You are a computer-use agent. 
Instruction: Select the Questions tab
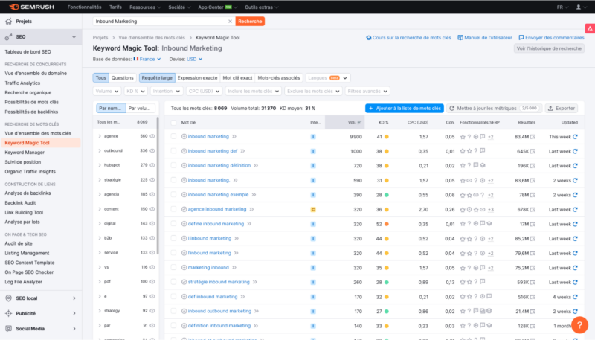tap(122, 78)
